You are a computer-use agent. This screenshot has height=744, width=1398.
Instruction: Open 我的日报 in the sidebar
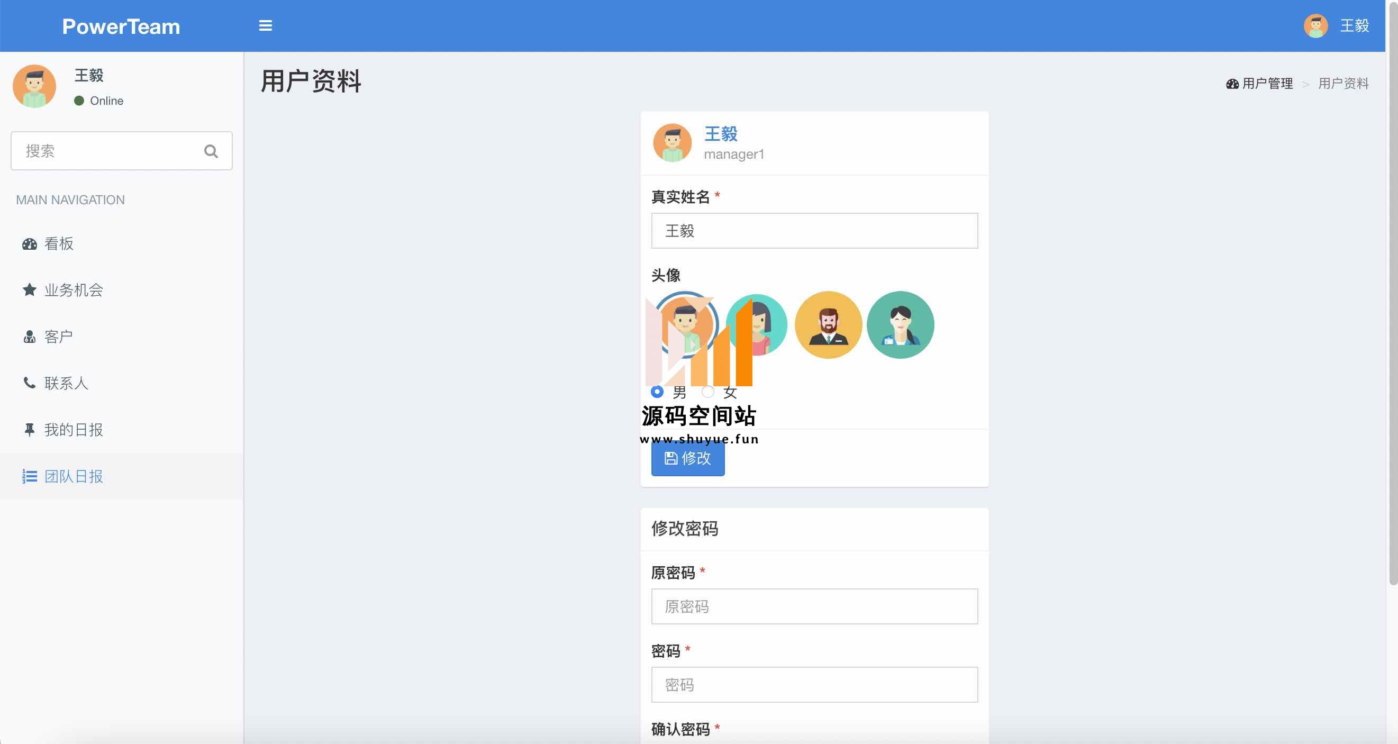tap(122, 430)
